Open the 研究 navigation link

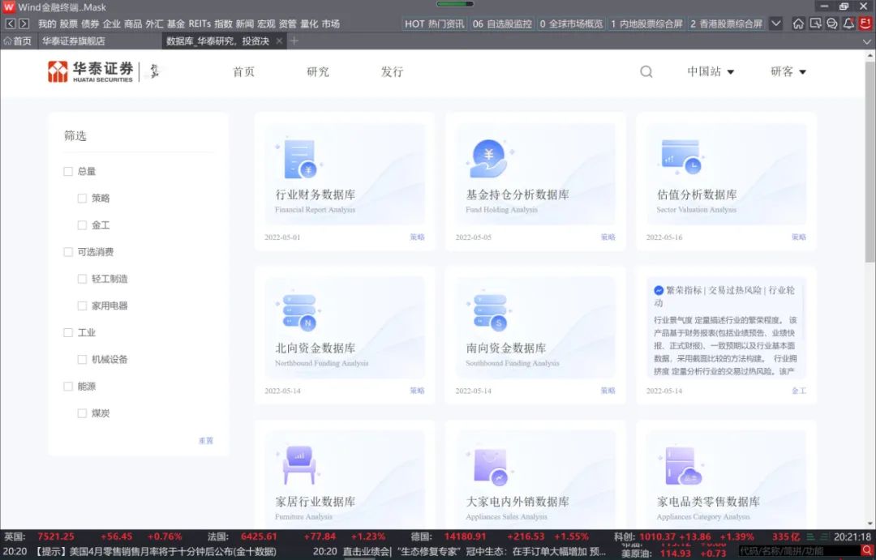pyautogui.click(x=318, y=71)
